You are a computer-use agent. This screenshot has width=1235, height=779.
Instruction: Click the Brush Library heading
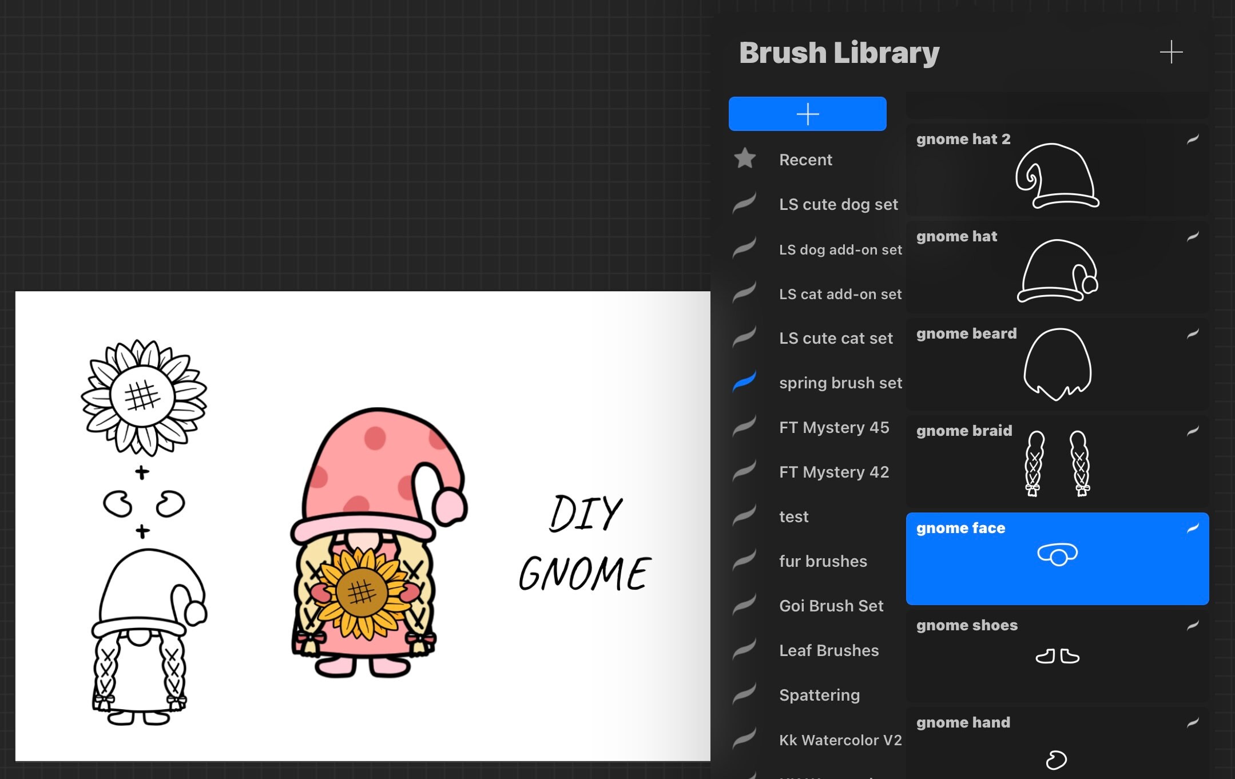pos(839,53)
